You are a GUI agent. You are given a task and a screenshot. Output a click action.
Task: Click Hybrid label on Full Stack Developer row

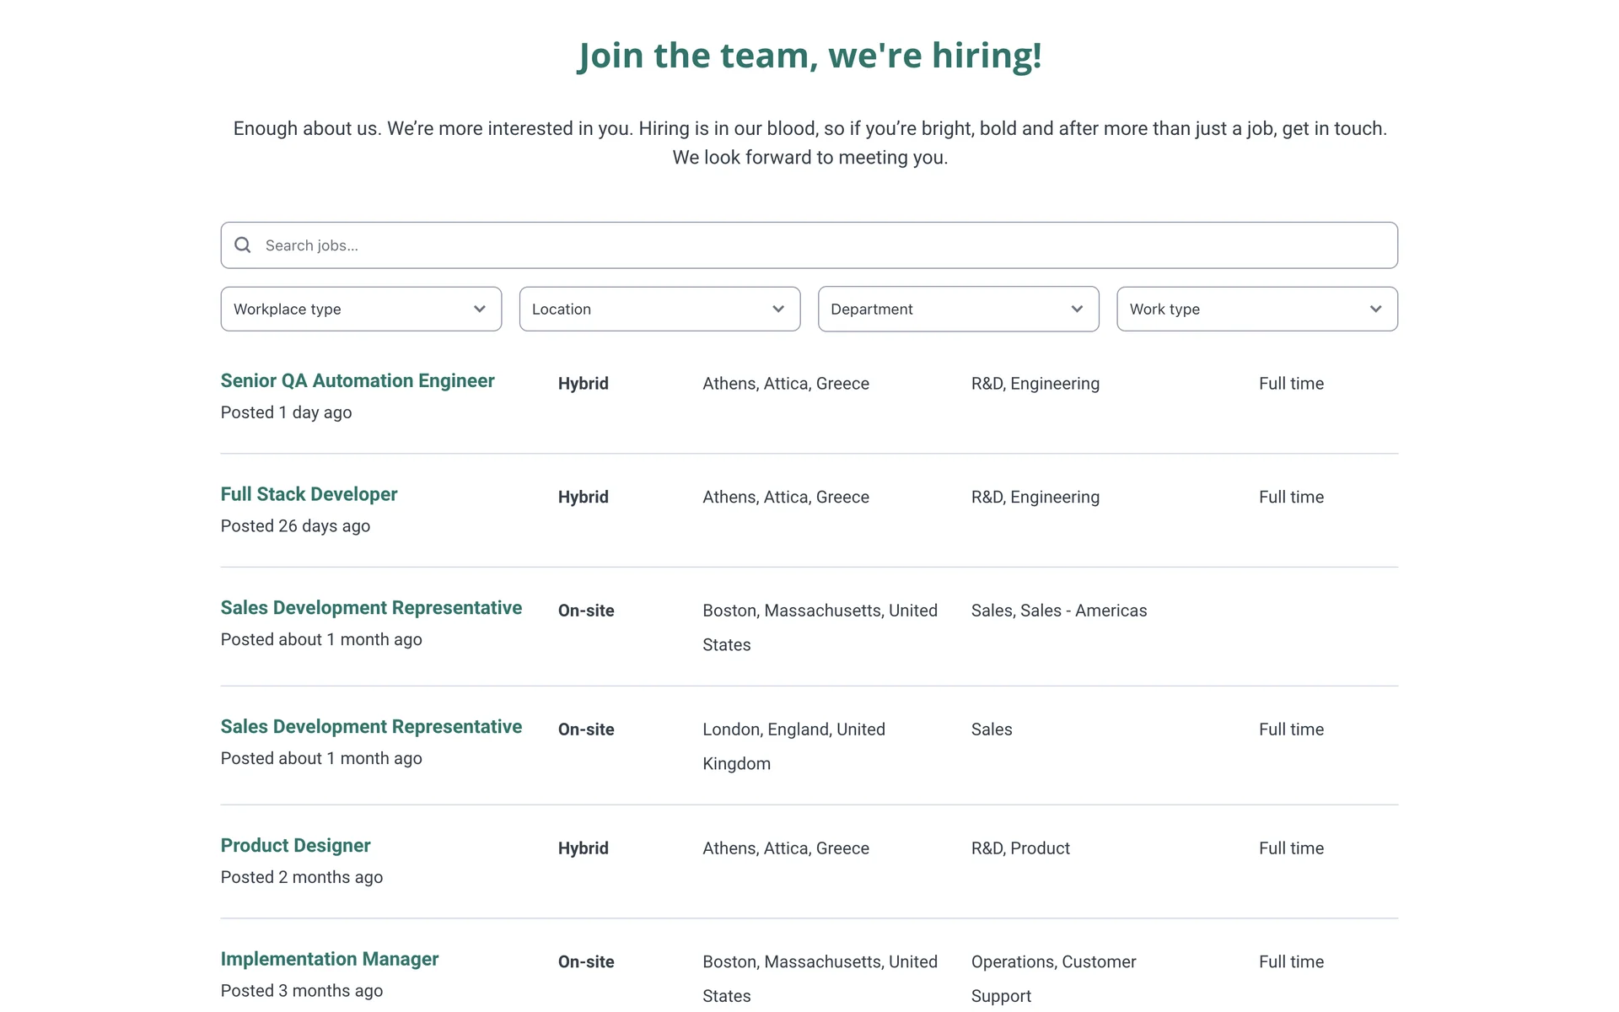(x=583, y=497)
